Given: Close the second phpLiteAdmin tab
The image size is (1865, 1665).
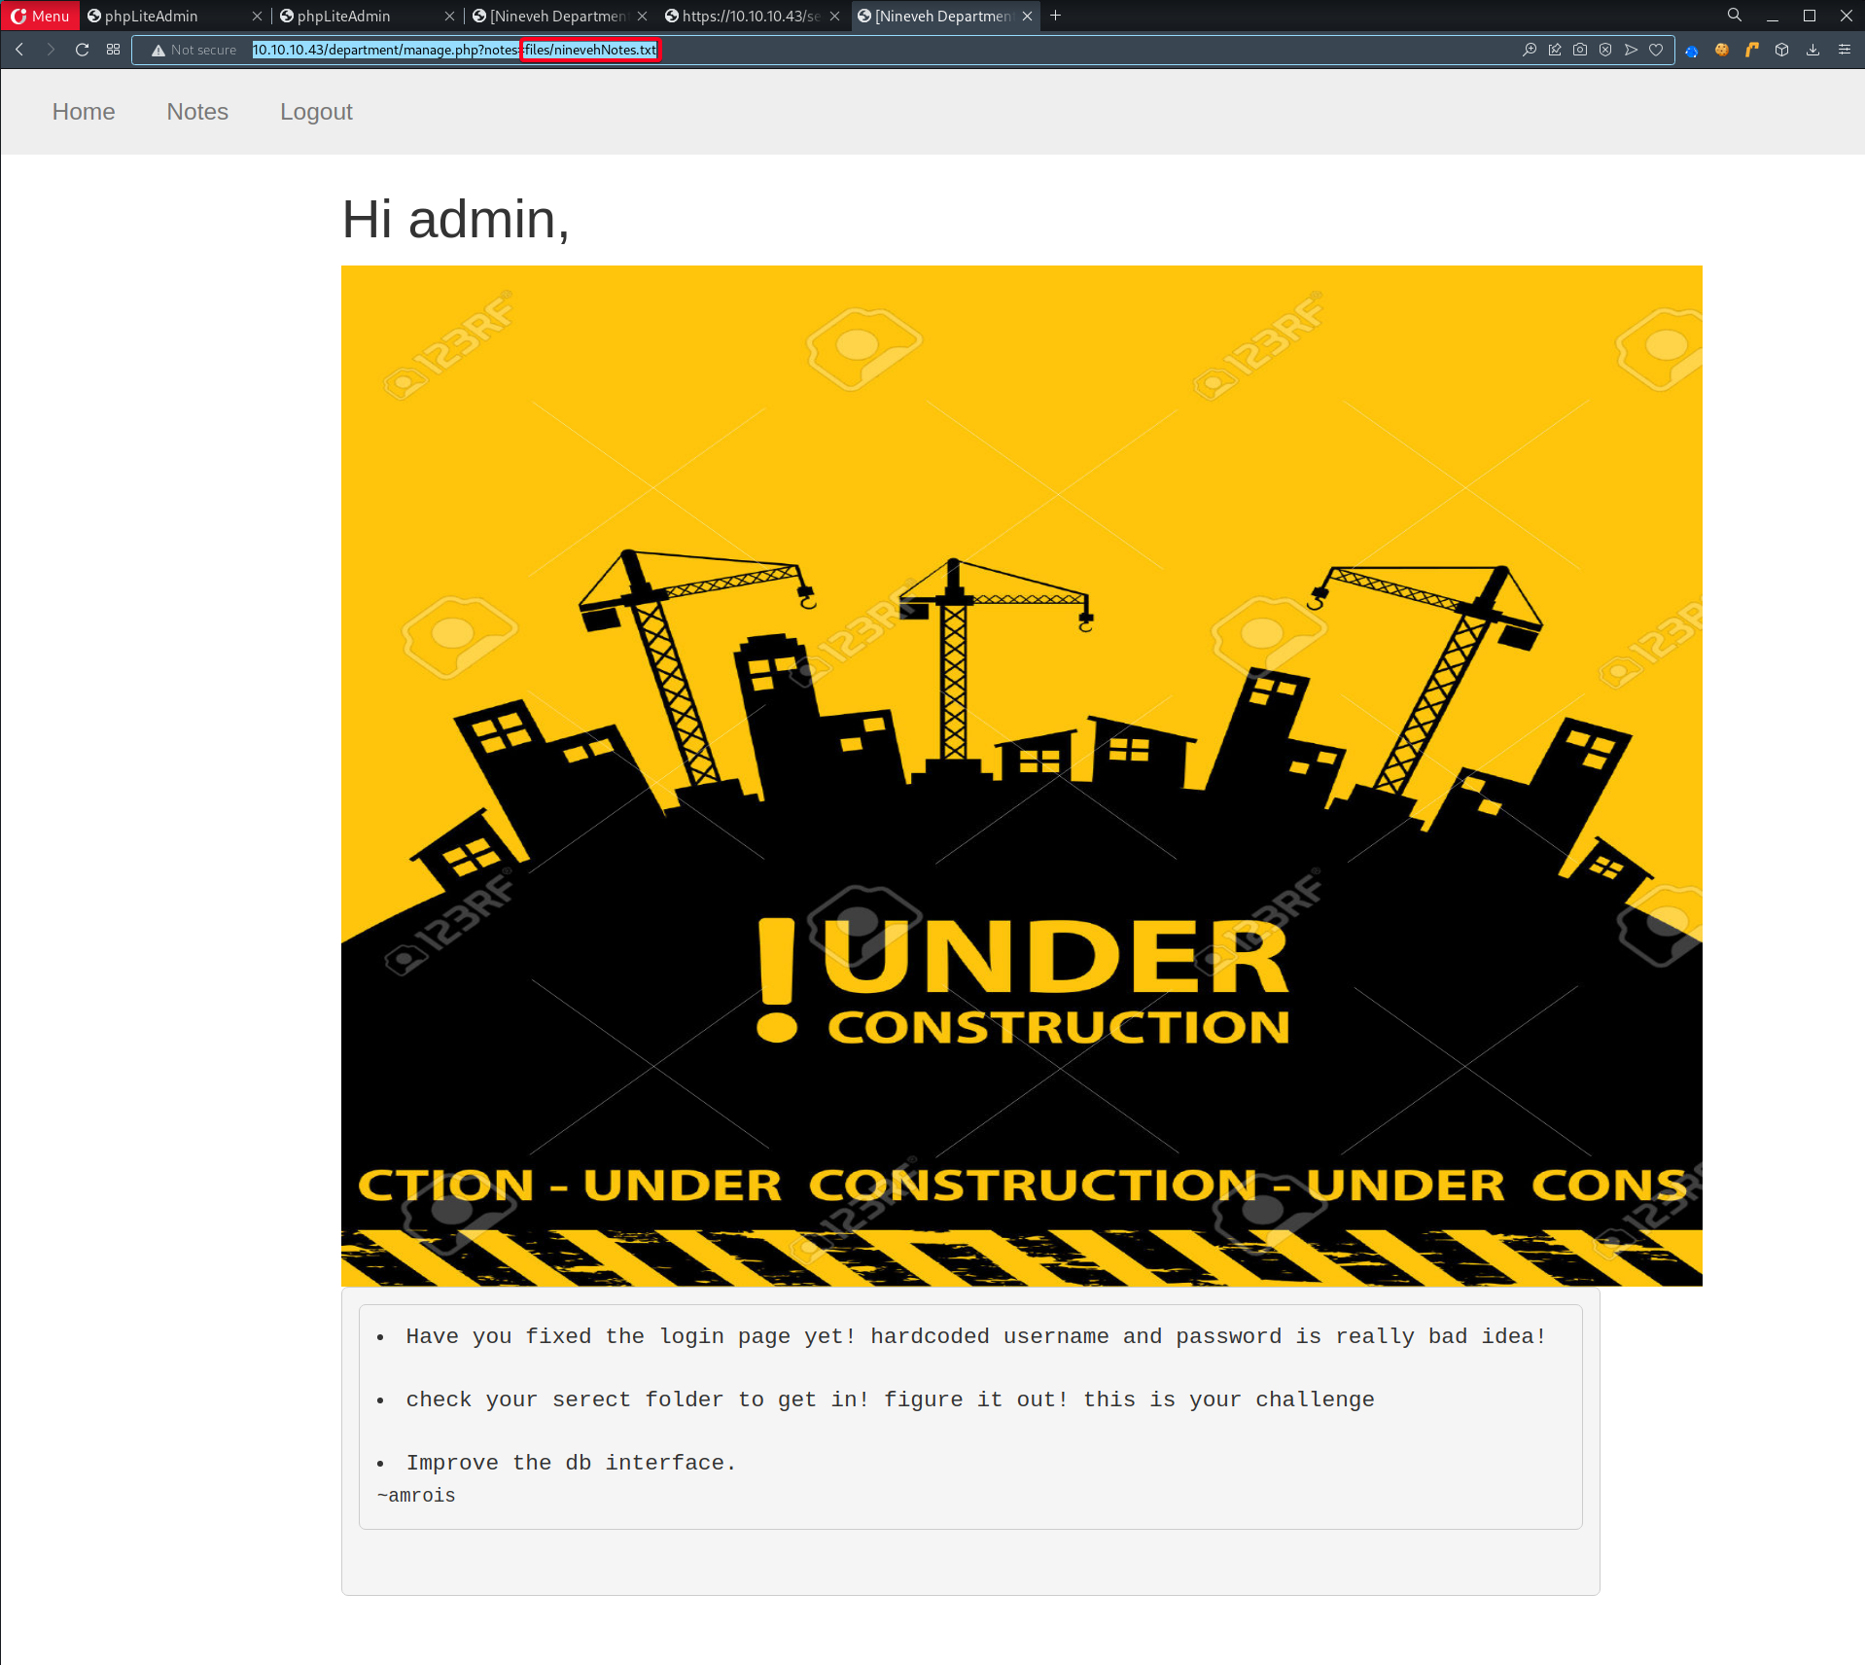Looking at the screenshot, I should (x=449, y=17).
